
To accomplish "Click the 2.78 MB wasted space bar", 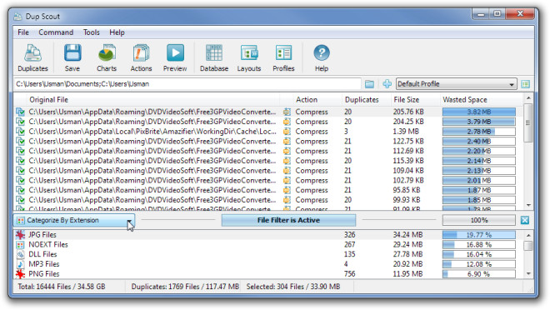I will 479,132.
